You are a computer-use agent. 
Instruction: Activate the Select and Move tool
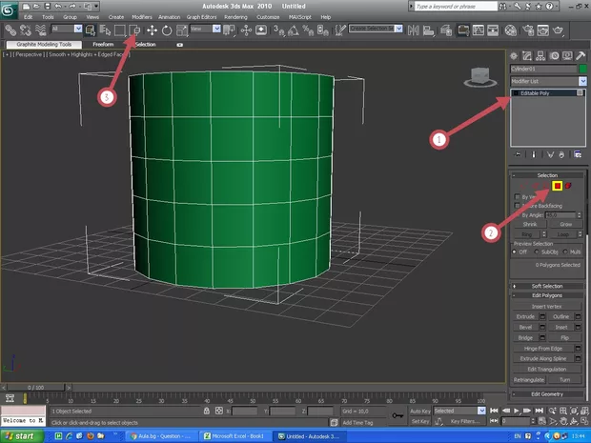pyautogui.click(x=152, y=30)
